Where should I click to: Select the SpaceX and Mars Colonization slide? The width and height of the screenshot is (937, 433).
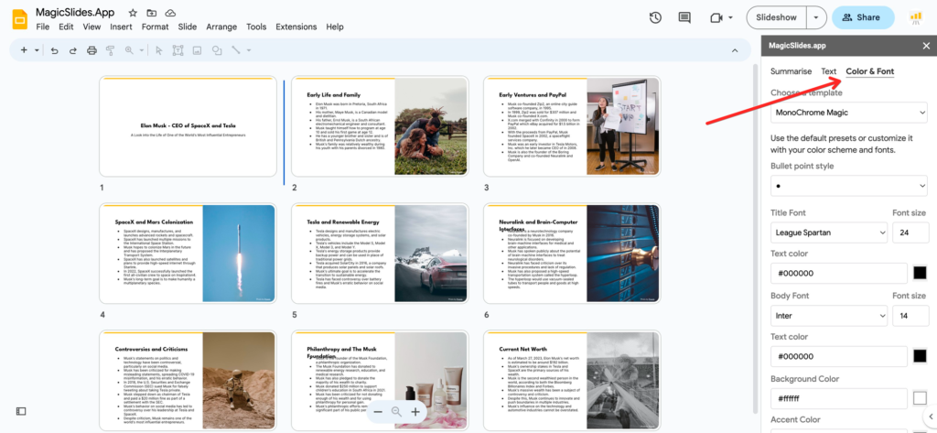point(188,253)
